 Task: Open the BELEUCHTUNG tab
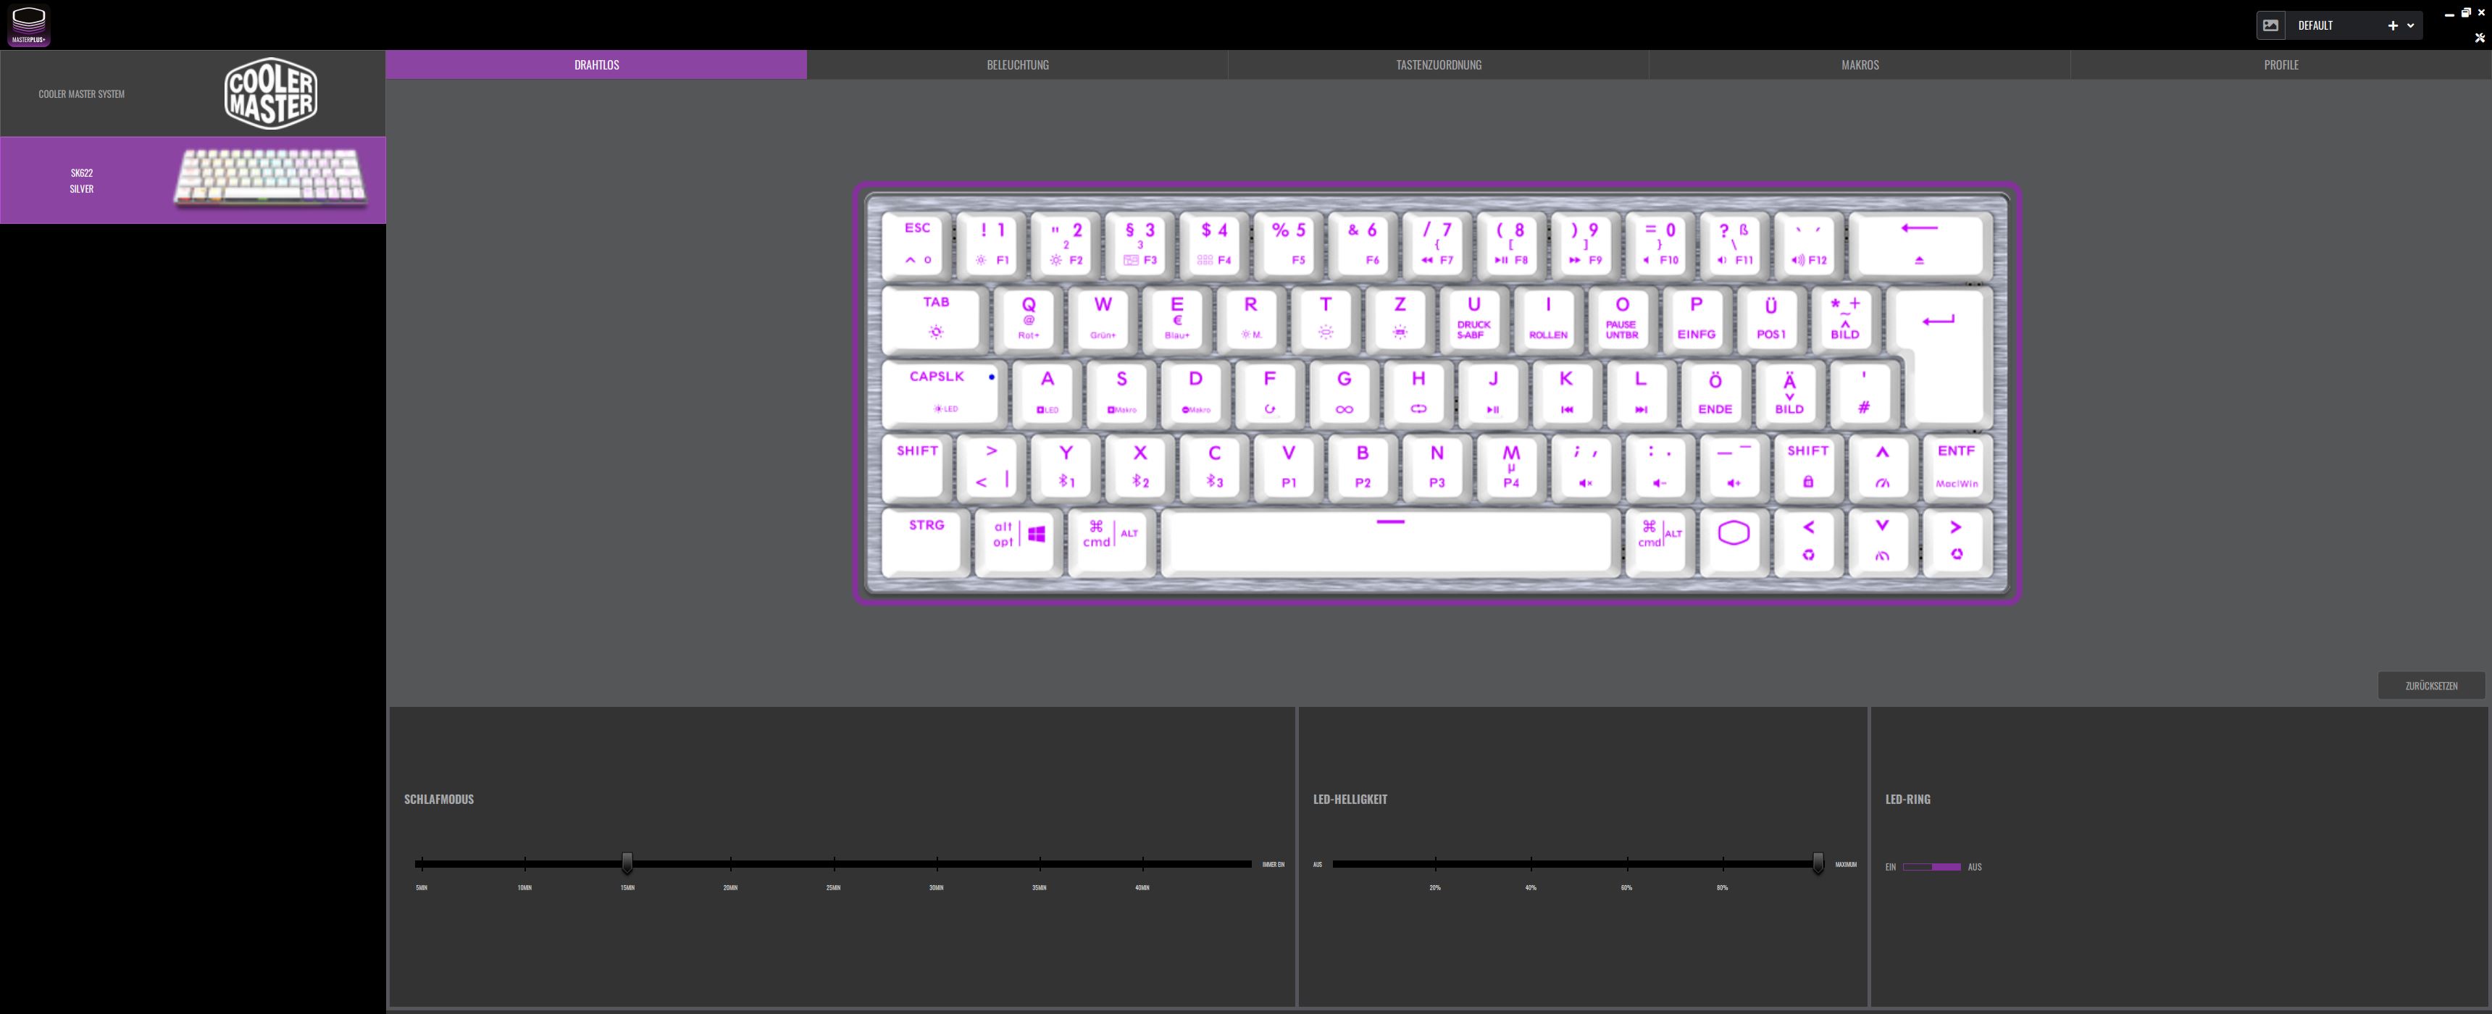click(x=1018, y=65)
